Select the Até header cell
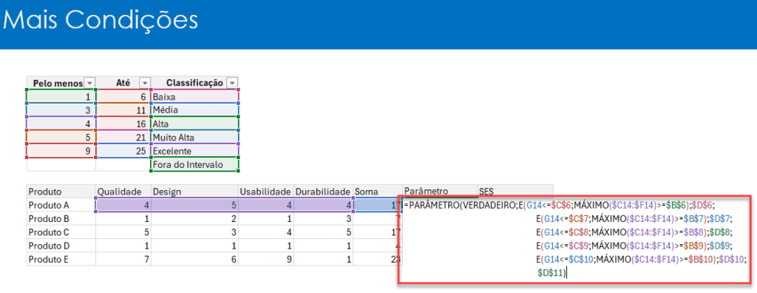Viewport: 757px width, 293px height. click(x=123, y=83)
